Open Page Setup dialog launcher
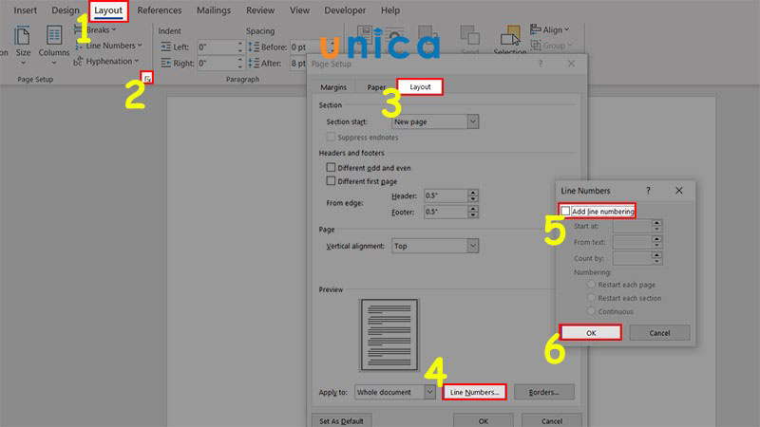 pos(147,79)
